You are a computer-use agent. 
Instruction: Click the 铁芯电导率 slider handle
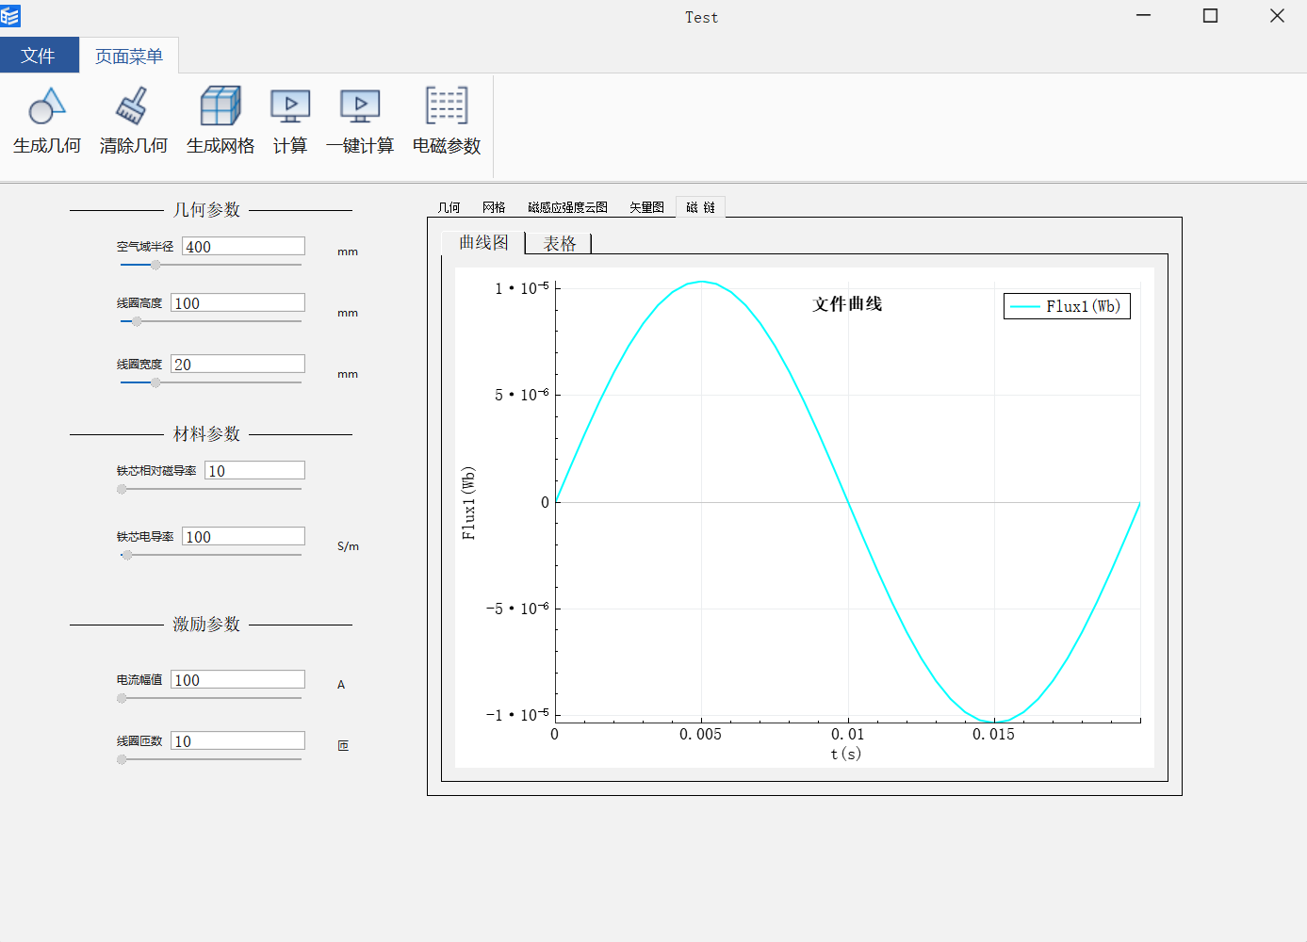tap(127, 555)
